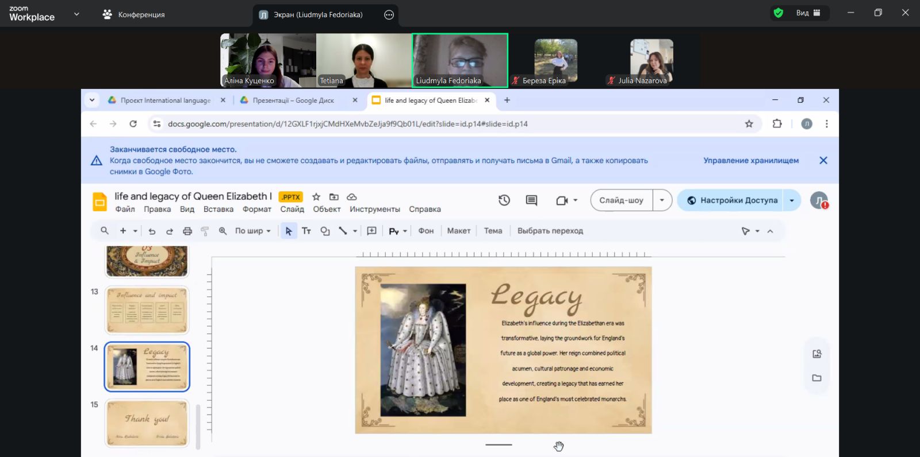Click the print icon in toolbar
Image resolution: width=920 pixels, height=457 pixels.
(x=187, y=231)
